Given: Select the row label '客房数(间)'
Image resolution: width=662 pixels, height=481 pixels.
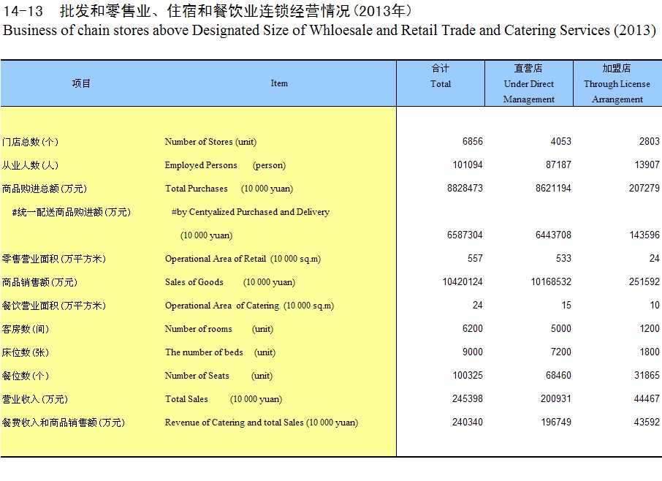Looking at the screenshot, I should point(26,329).
